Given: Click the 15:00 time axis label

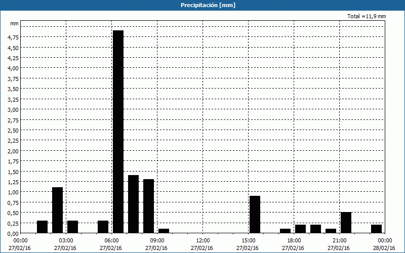Looking at the screenshot, I should [x=248, y=241].
